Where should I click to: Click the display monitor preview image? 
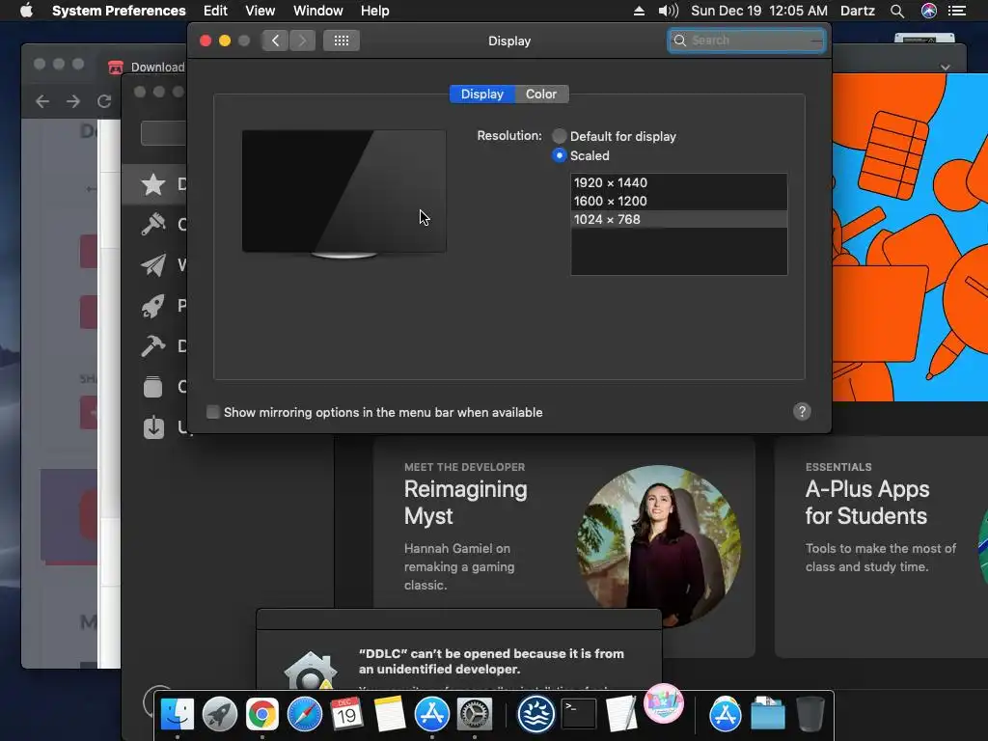tap(344, 194)
